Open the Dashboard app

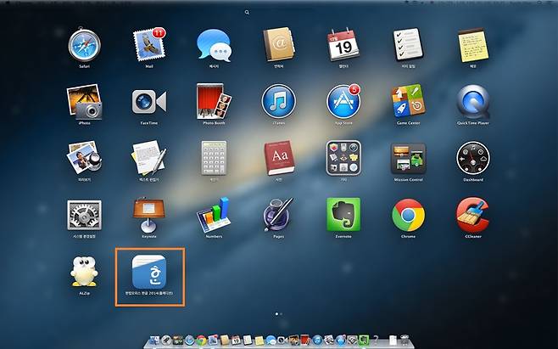(x=473, y=159)
